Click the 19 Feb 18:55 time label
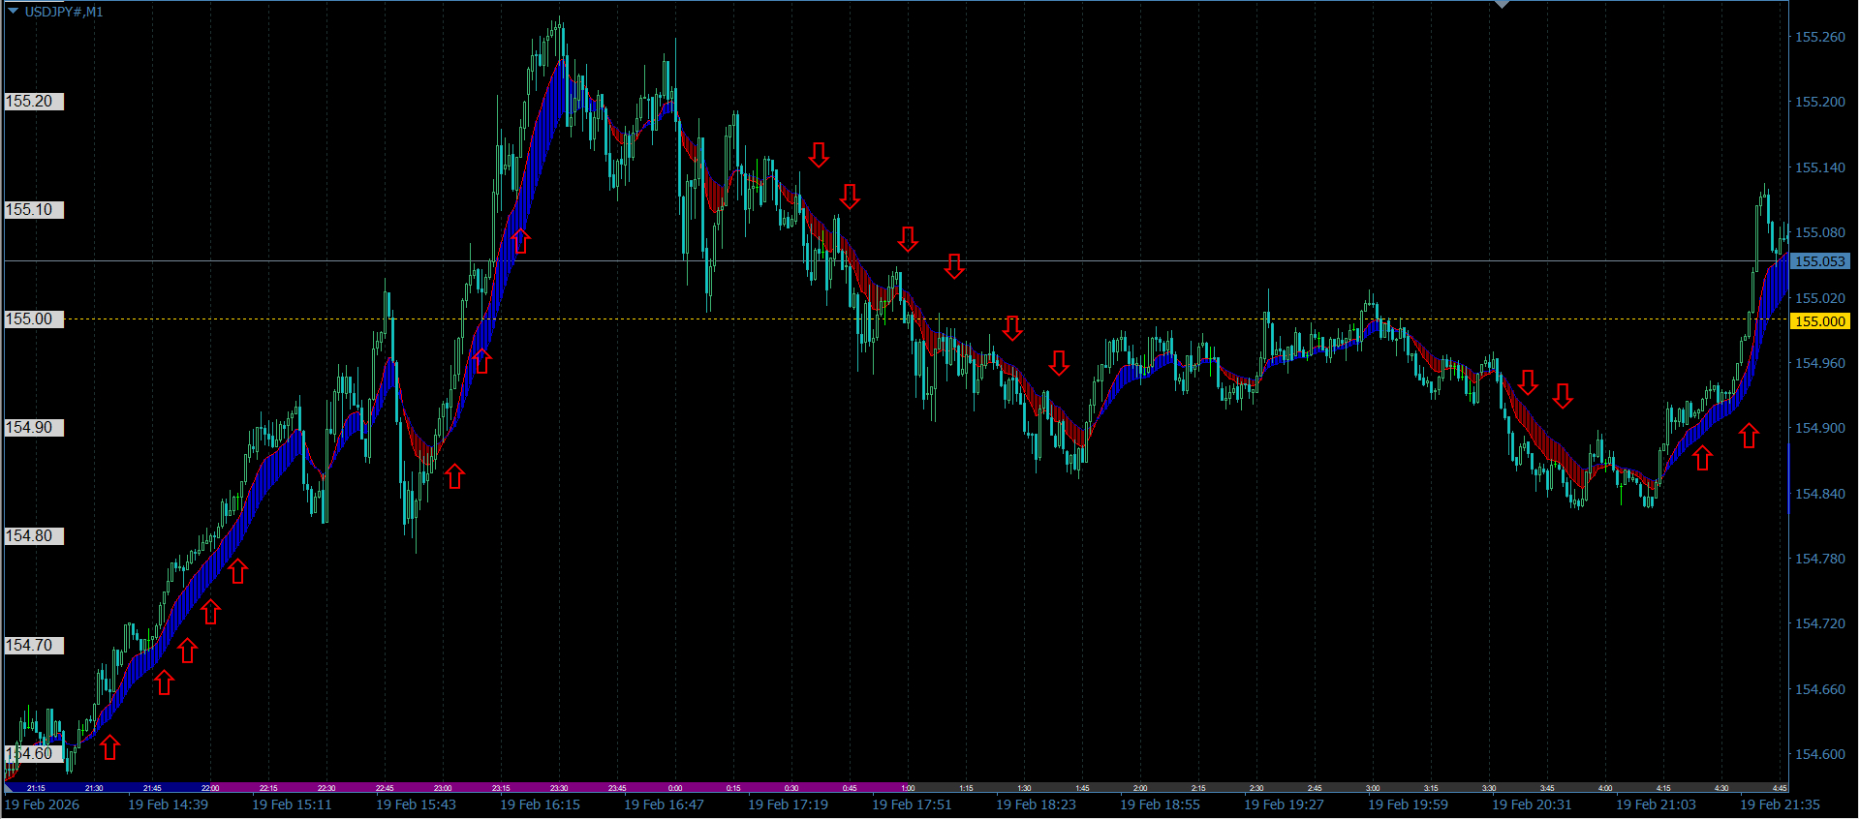This screenshot has width=1860, height=819. coord(1161,804)
